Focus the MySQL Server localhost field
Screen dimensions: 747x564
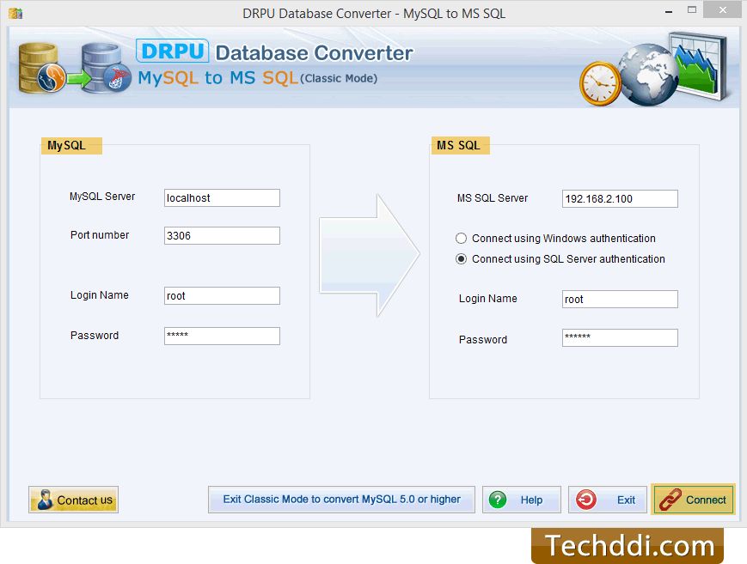pos(222,198)
